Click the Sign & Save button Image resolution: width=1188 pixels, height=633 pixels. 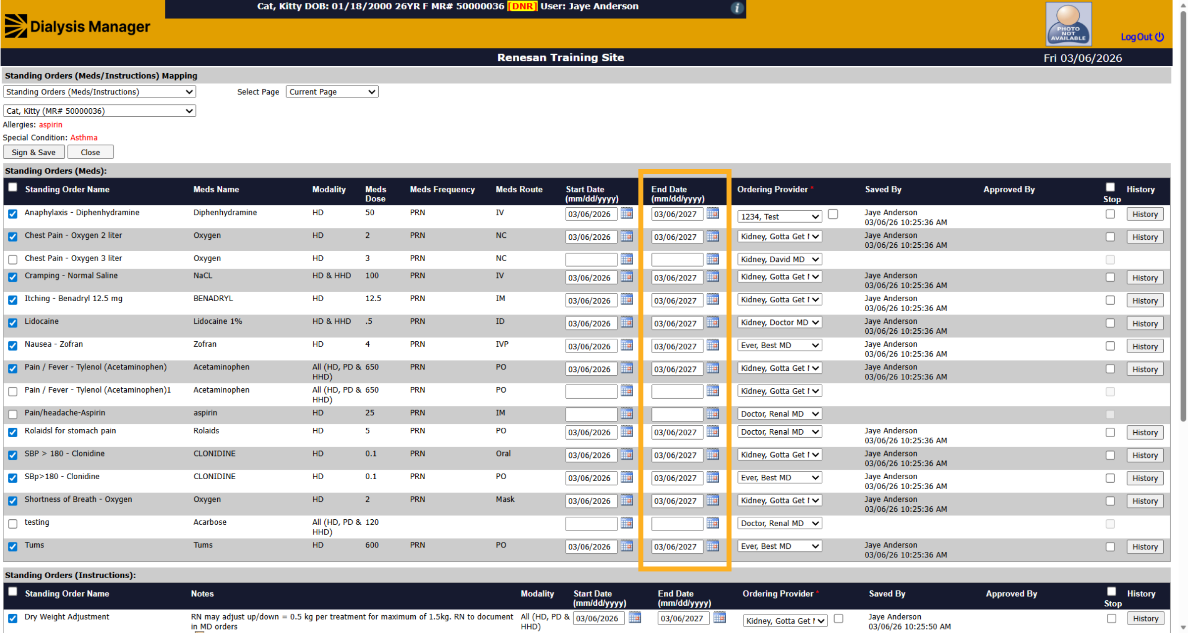[x=34, y=152]
